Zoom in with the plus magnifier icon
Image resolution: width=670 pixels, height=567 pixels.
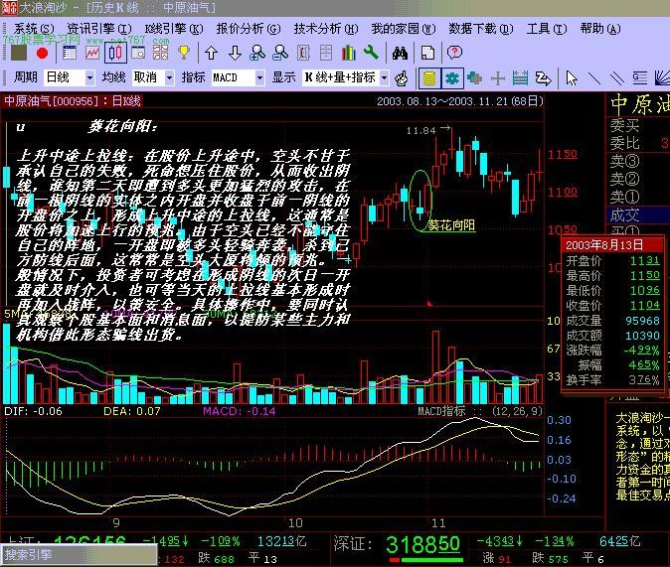257,53
